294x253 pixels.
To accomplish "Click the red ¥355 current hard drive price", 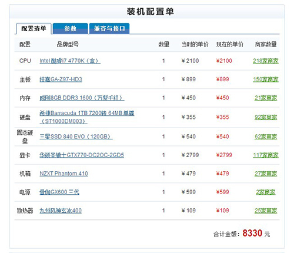I will 222,117.
